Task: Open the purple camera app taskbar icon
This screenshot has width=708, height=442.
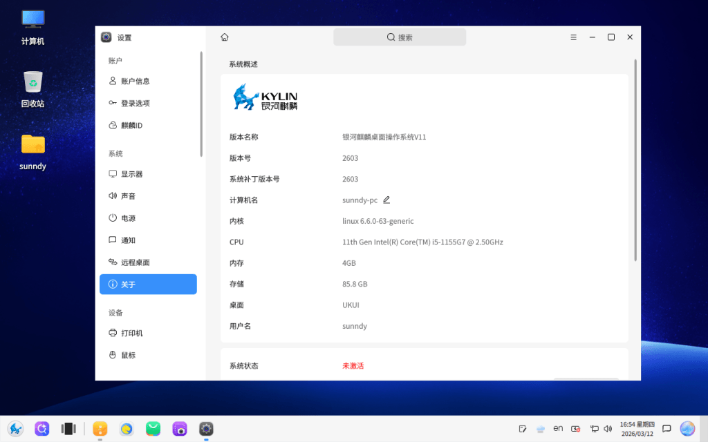Action: [180, 428]
